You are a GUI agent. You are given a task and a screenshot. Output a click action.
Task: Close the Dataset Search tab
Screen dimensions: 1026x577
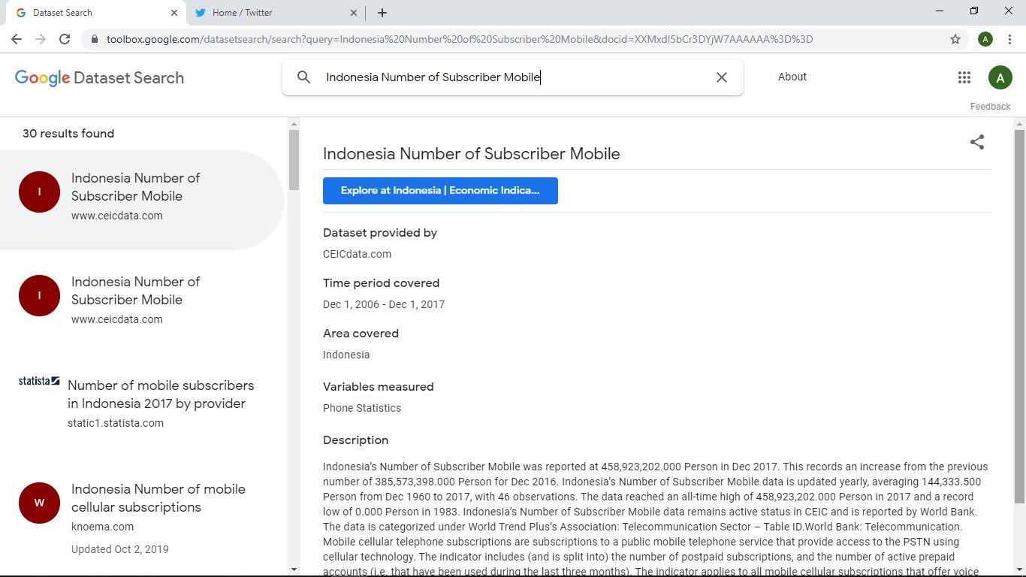point(174,13)
